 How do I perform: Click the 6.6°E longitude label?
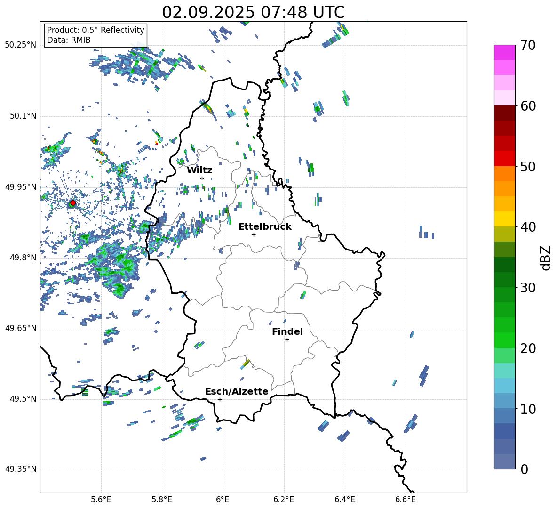point(406,500)
